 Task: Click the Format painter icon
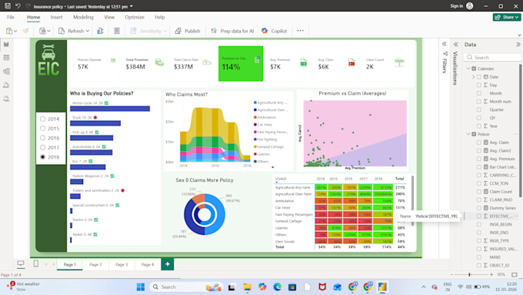tap(25, 31)
